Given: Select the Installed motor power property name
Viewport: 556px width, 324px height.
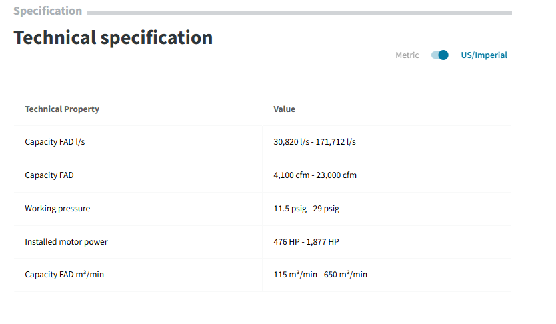Looking at the screenshot, I should click(x=66, y=242).
